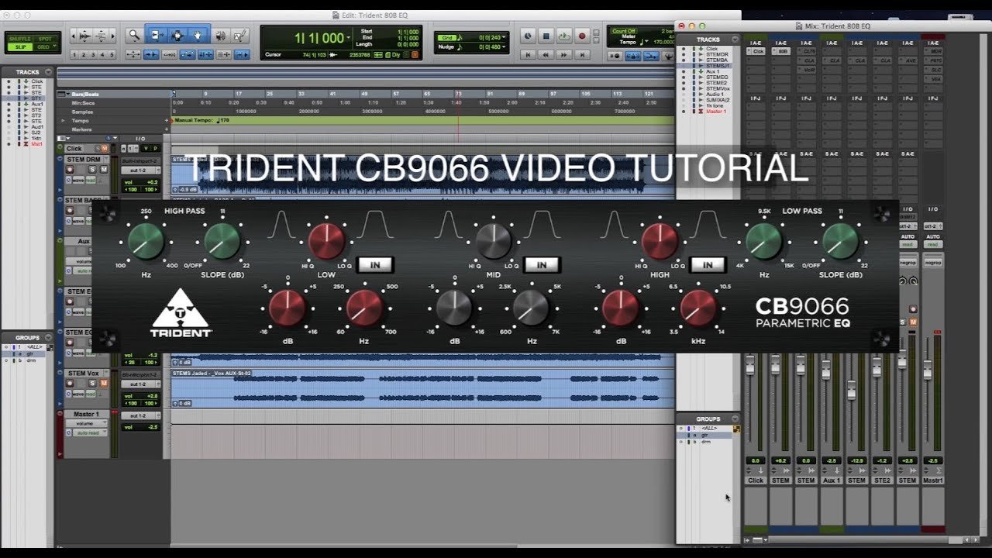The height and width of the screenshot is (558, 992).
Task: Open the Mix window Tracks list menu
Action: [x=735, y=39]
